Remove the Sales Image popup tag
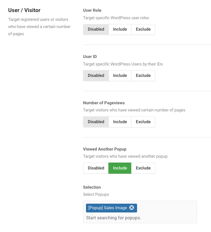This screenshot has width=211, height=232. [132, 208]
